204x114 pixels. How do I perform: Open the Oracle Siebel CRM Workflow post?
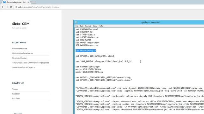pos(31,63)
